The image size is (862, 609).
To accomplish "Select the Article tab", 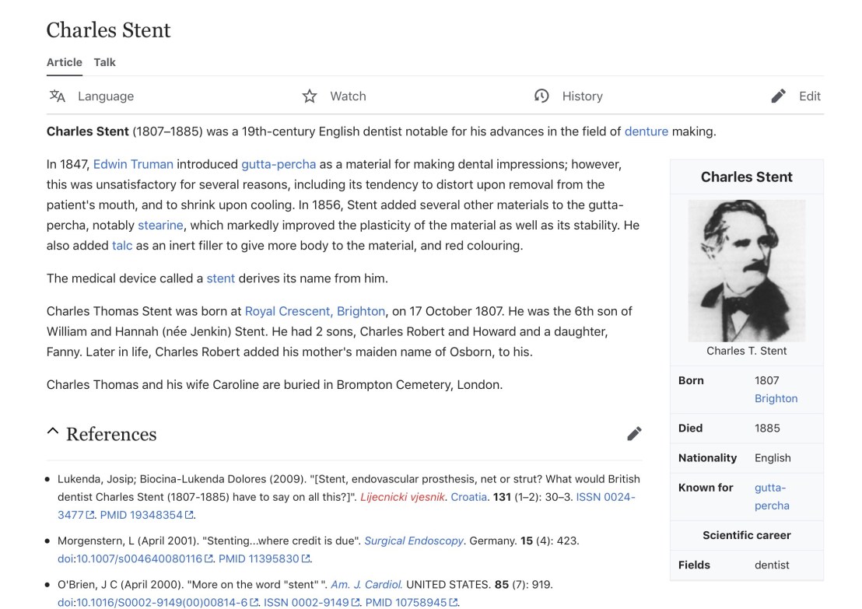I will point(65,62).
